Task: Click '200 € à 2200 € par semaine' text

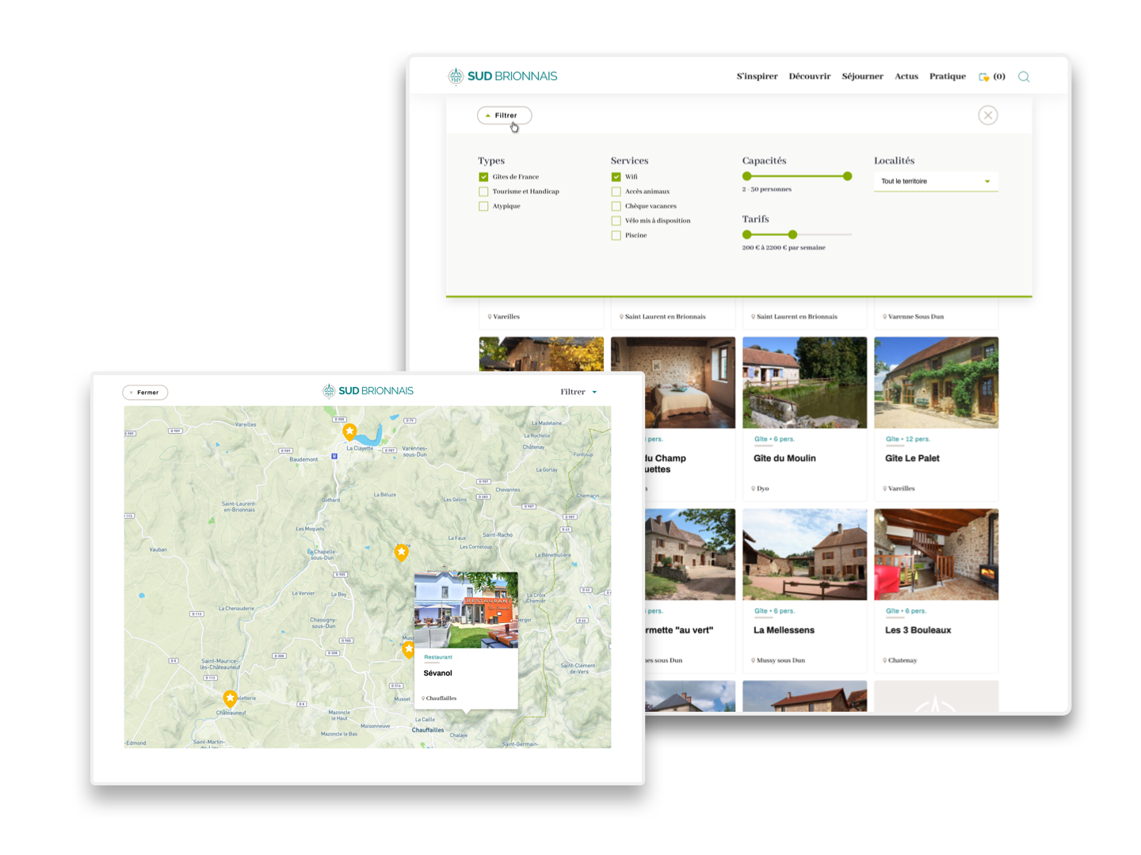Action: [784, 248]
